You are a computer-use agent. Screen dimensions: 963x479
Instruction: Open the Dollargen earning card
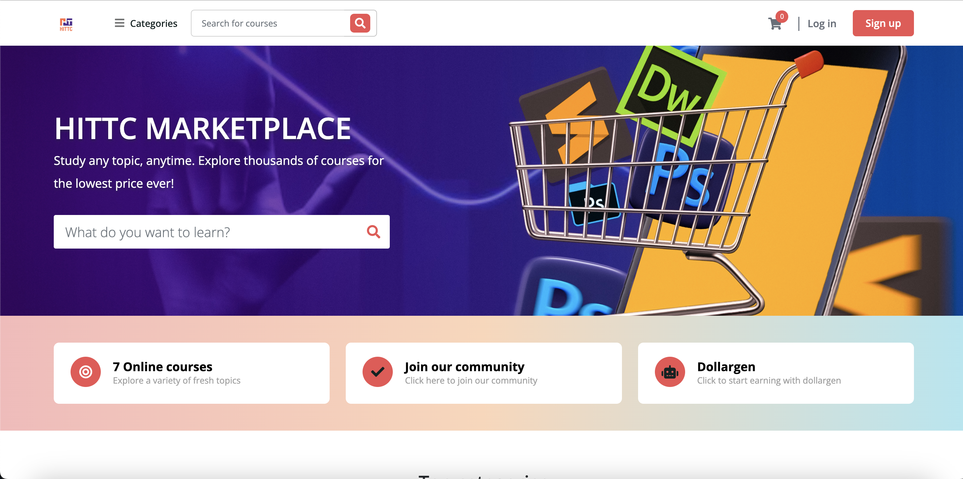(776, 373)
